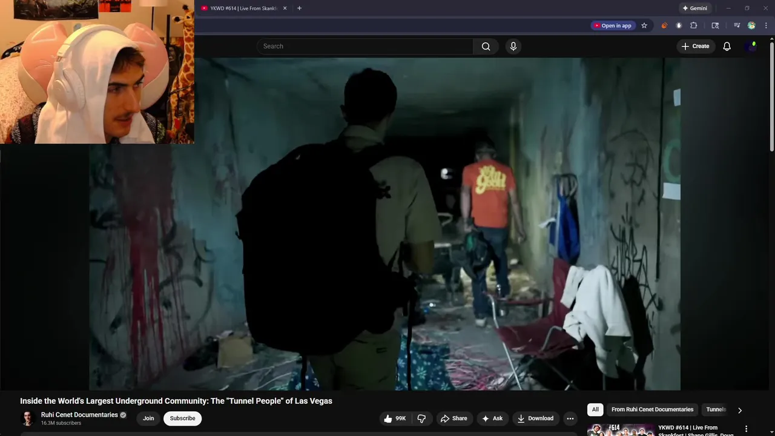This screenshot has height=436, width=775.
Task: Open the media controls music-note icon
Action: (x=737, y=25)
